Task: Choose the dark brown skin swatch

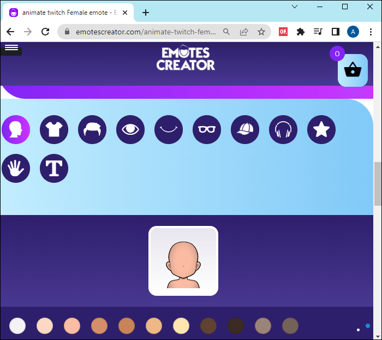Action: (x=208, y=326)
